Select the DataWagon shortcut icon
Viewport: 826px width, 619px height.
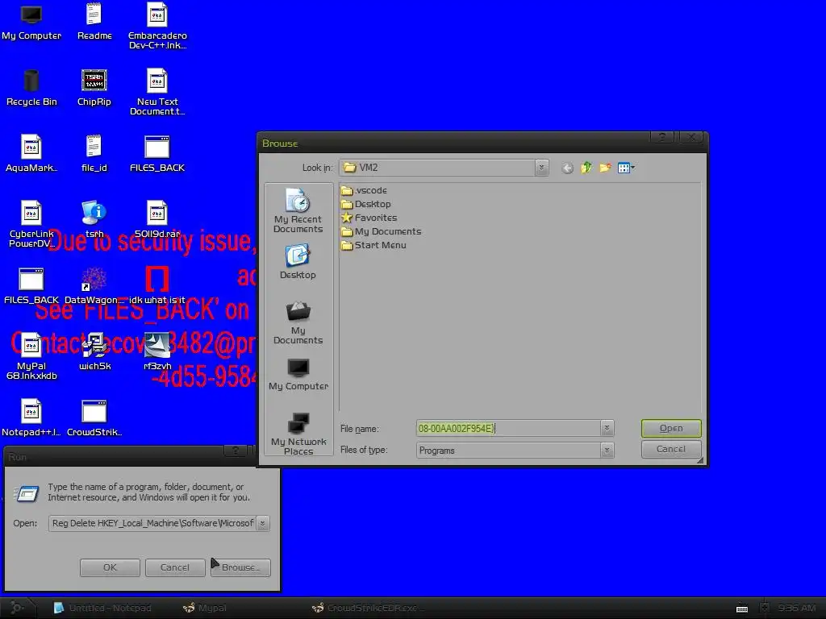(94, 287)
